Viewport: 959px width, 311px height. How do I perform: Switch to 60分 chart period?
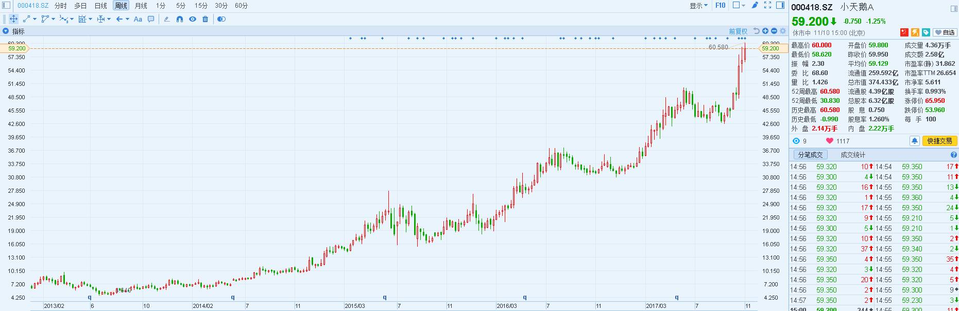point(241,6)
